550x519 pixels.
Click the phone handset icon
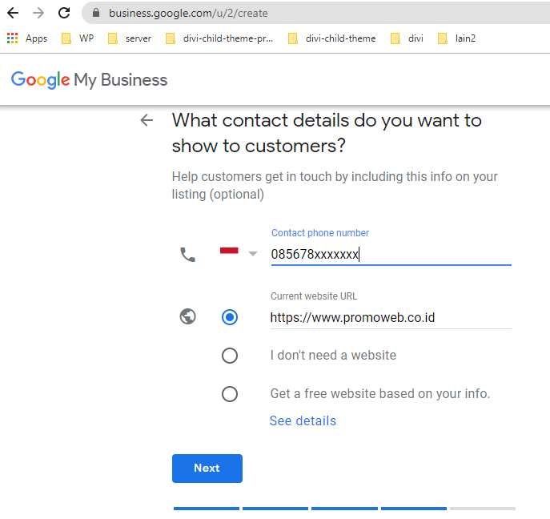pyautogui.click(x=187, y=255)
